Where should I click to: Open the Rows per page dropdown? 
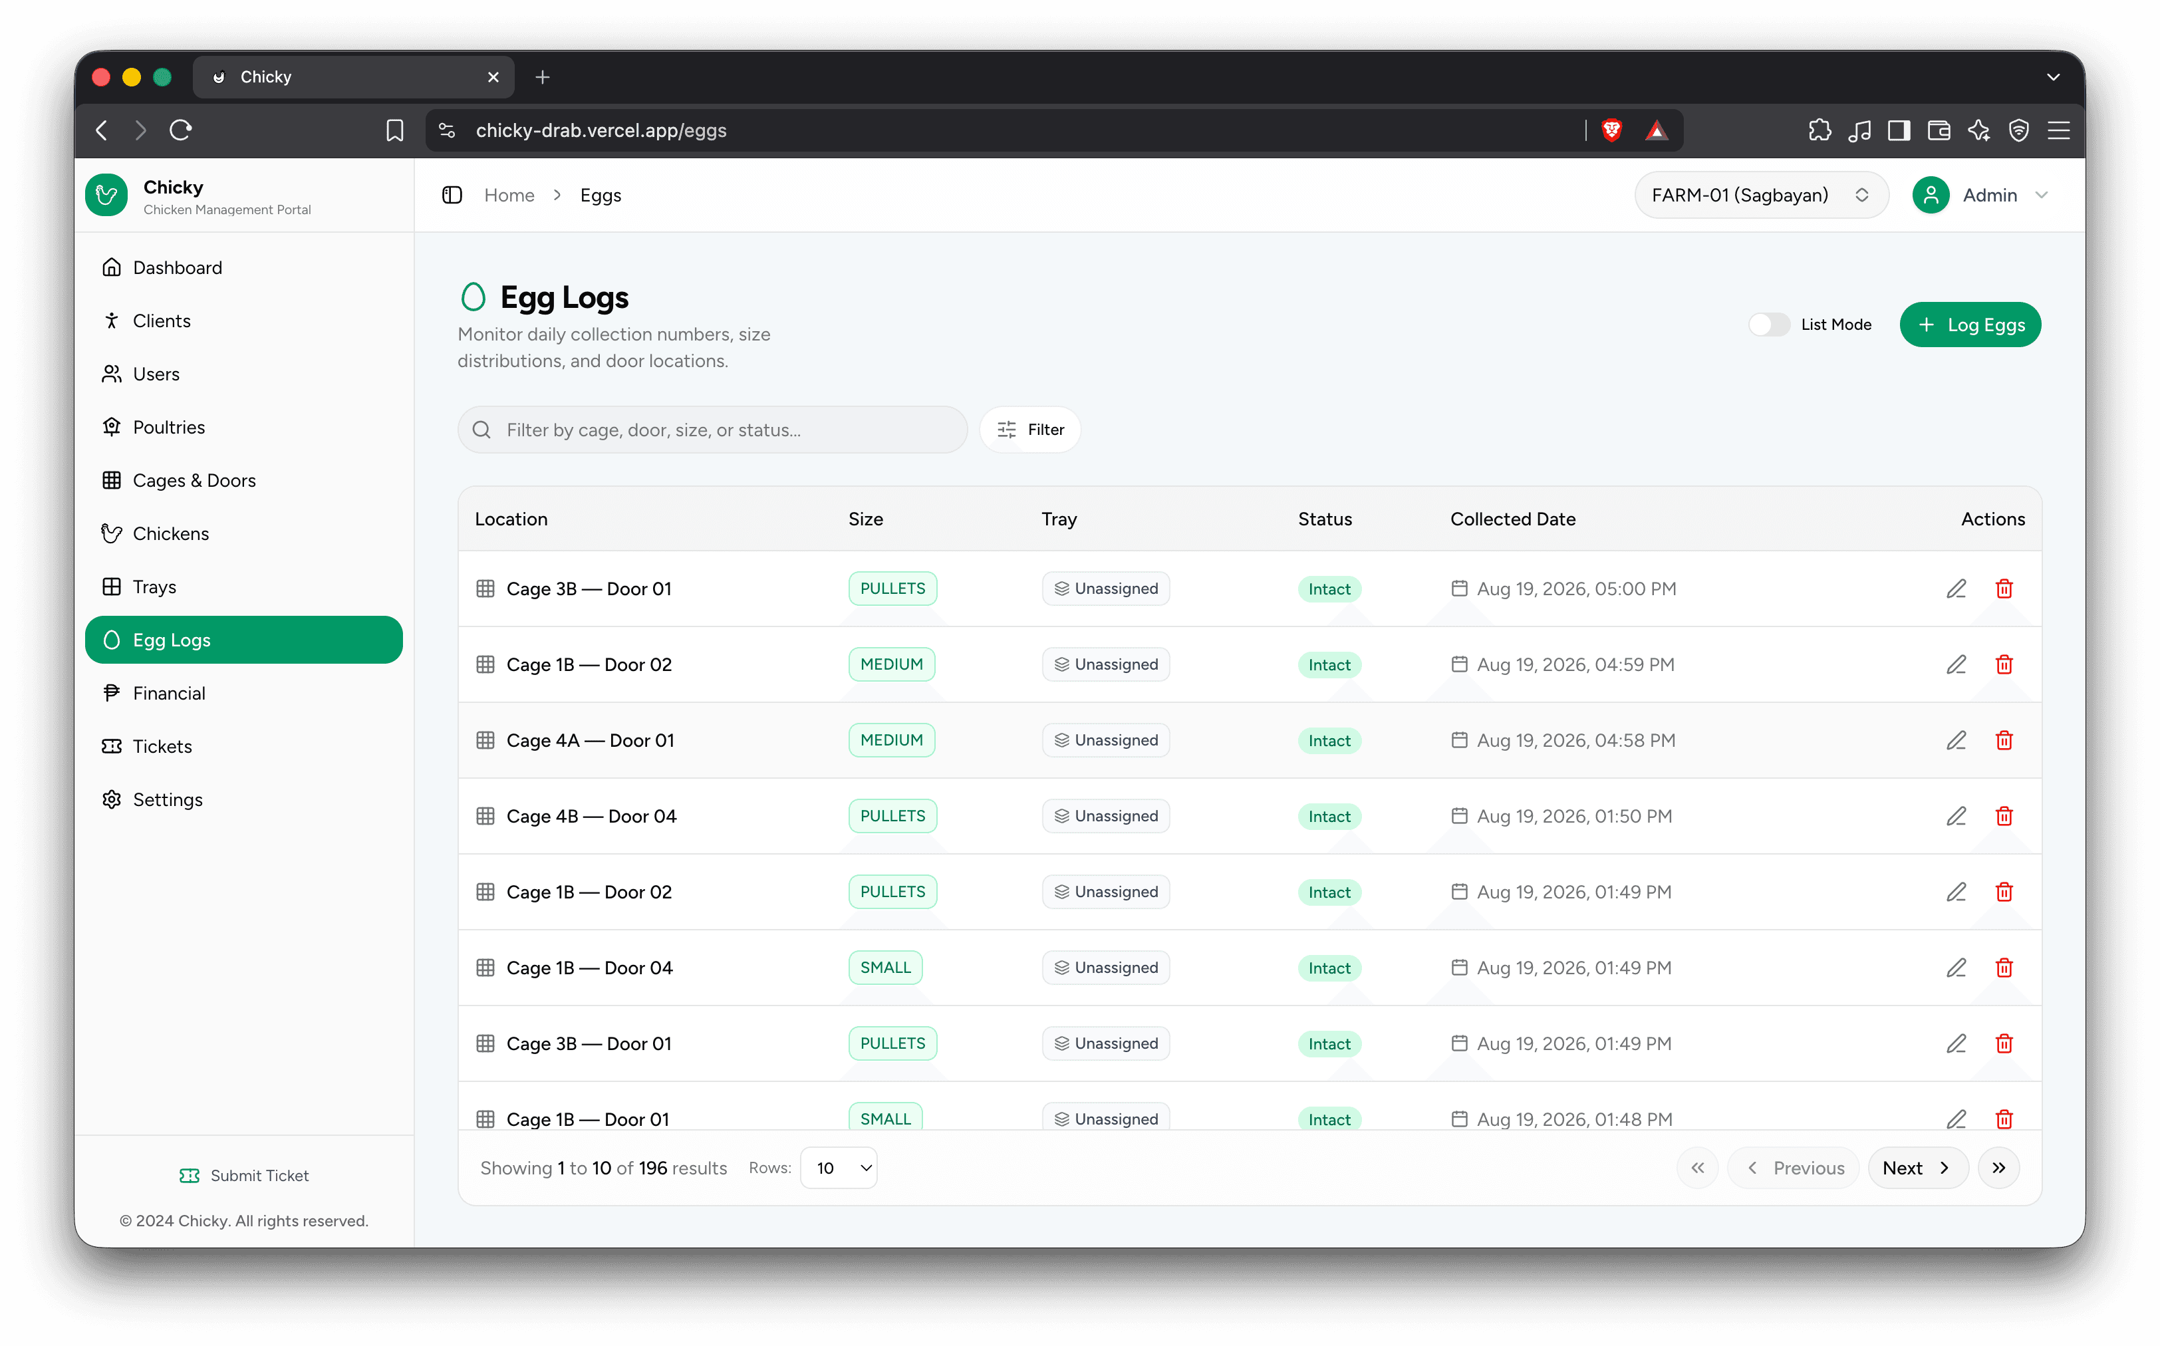click(839, 1167)
